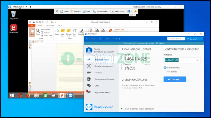Click the top-right Connect button
Screen dimensions: 211x118
(192, 39)
